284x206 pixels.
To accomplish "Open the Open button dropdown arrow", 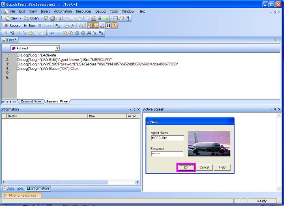I will pos(41,18).
